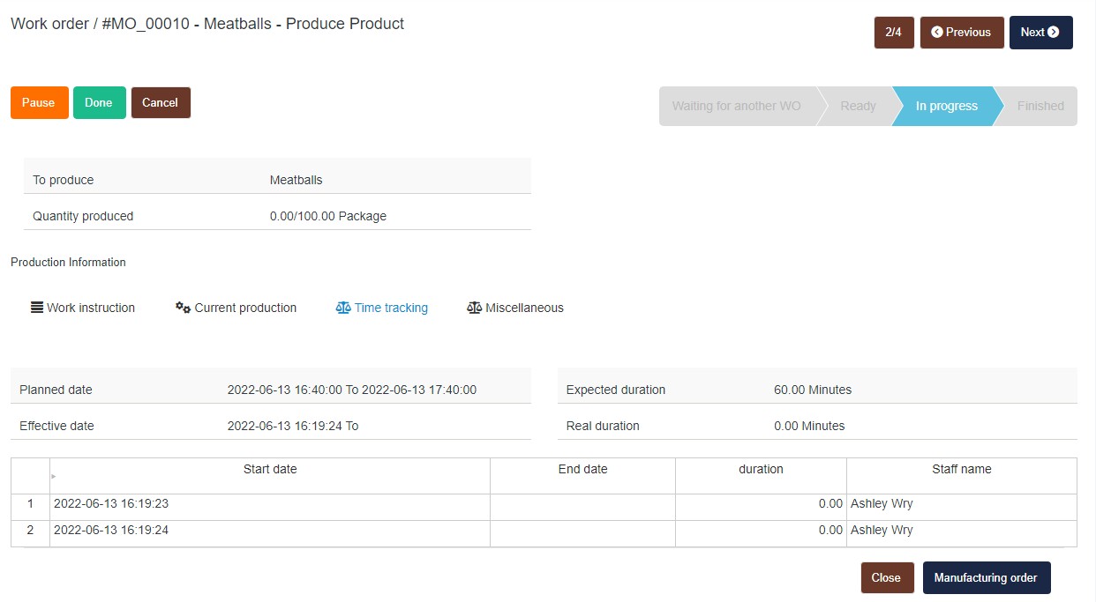Open the Manufacturing order
This screenshot has height=602, width=1096.
pos(986,578)
